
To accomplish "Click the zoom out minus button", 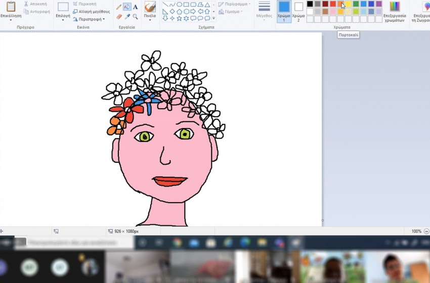I will pos(426,231).
